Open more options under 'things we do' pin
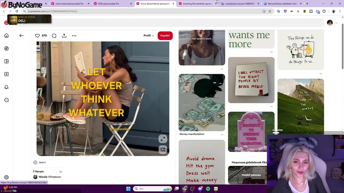The width and height of the screenshot is (344, 193). tap(321, 73)
